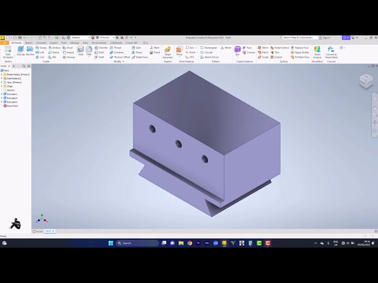378x283 pixels.
Task: Switch to the Inspect ribbon tab
Action: 53,43
